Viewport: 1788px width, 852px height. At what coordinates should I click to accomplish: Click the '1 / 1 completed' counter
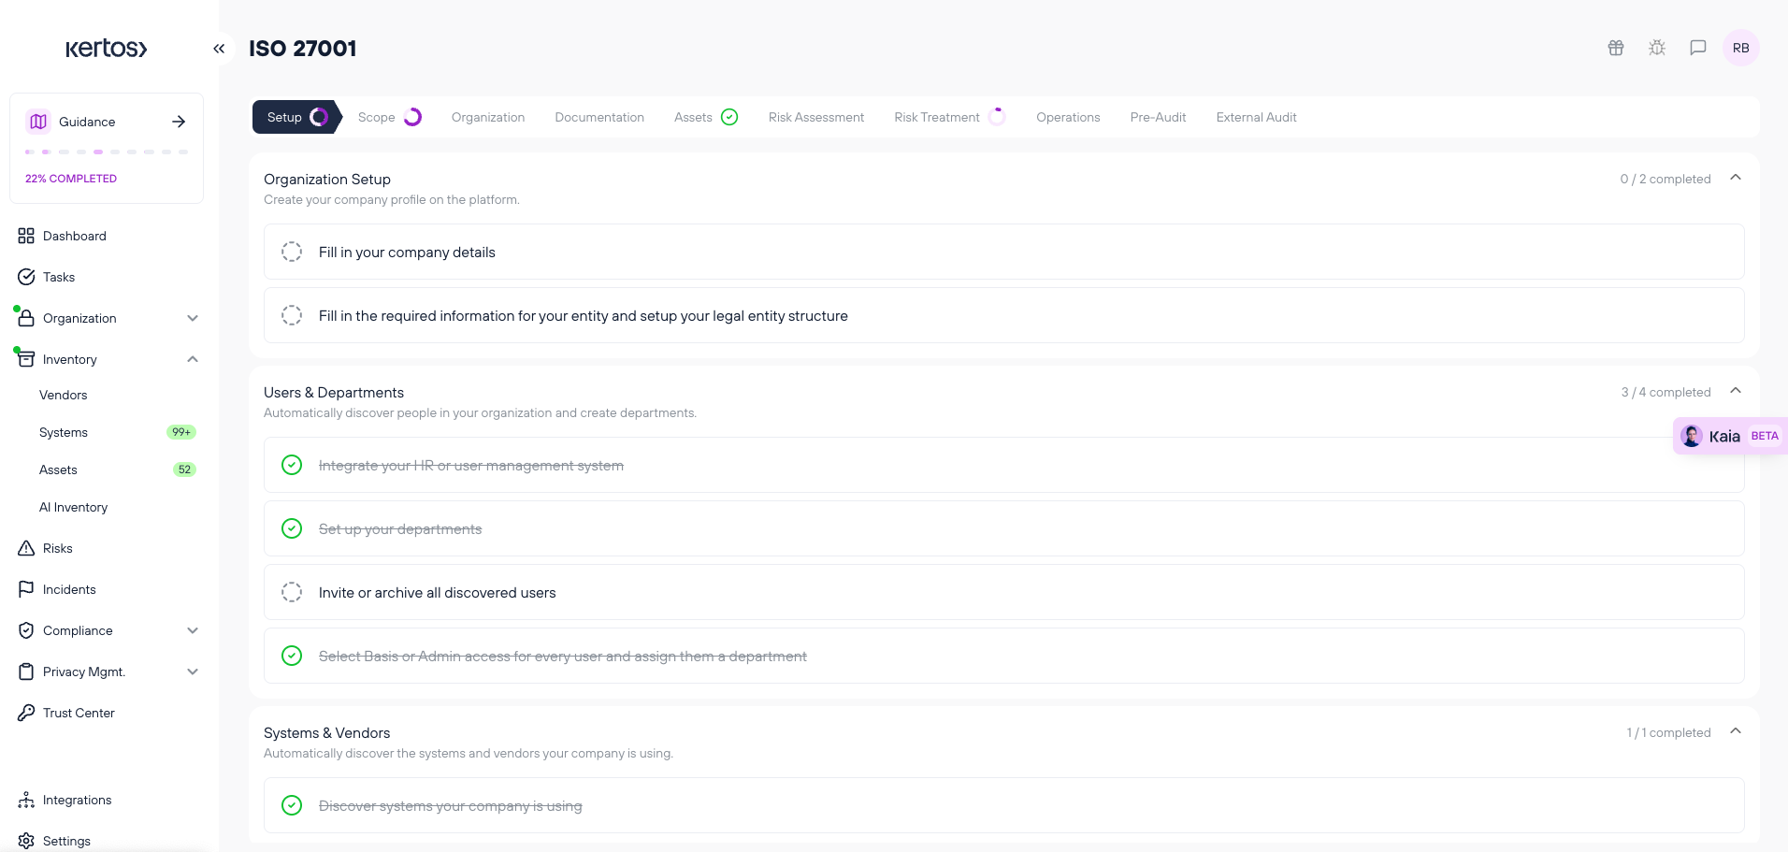click(x=1668, y=732)
